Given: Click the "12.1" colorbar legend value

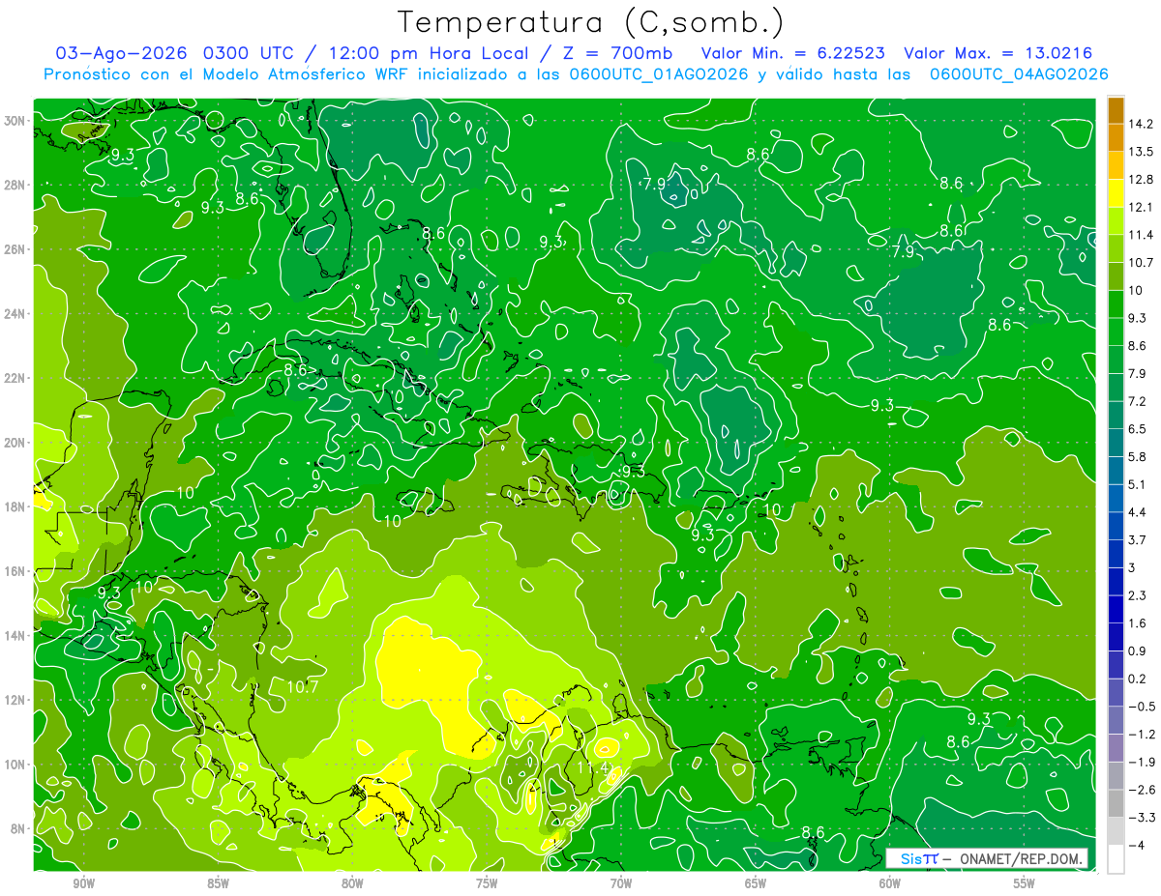Looking at the screenshot, I should pyautogui.click(x=1141, y=207).
